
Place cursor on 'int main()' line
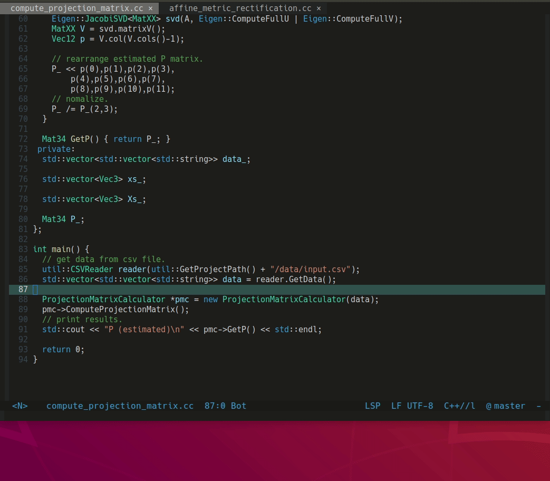point(61,249)
